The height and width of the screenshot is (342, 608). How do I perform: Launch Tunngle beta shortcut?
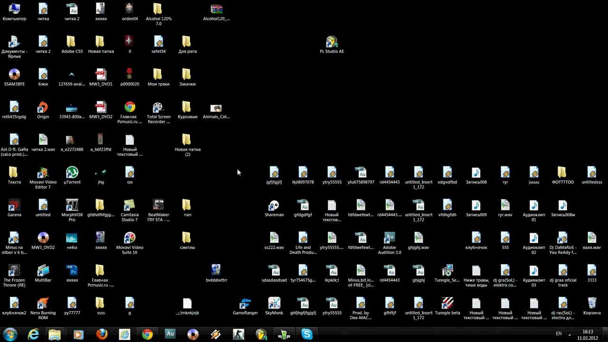447,307
